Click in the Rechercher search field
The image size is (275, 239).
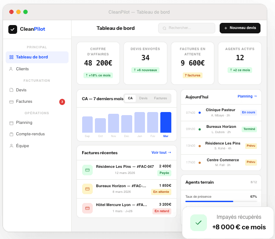pos(187,28)
